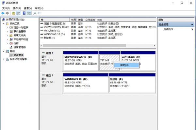Viewport: 196px width, 130px height.
Task: Click the 事件查看器 icon in tree
Action: pyautogui.click(x=11, y=31)
